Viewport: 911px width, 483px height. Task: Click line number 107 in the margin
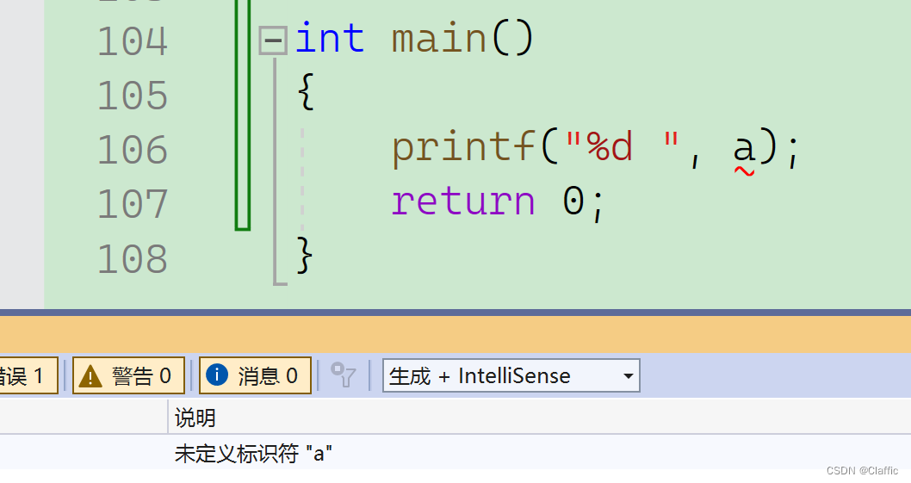click(x=132, y=204)
